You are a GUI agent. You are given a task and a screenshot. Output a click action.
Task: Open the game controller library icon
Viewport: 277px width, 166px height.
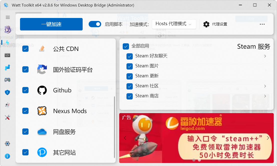(7, 80)
